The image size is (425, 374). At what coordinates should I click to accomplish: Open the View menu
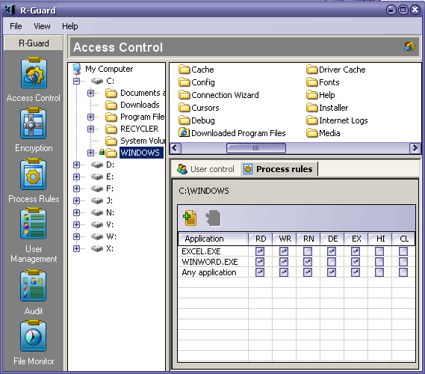42,26
